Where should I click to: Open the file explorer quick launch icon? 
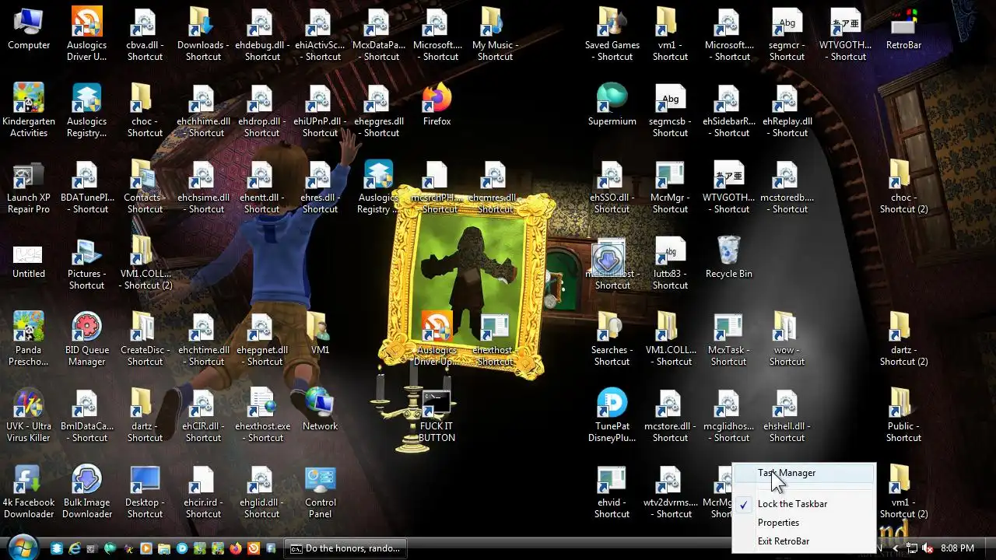pos(164,548)
